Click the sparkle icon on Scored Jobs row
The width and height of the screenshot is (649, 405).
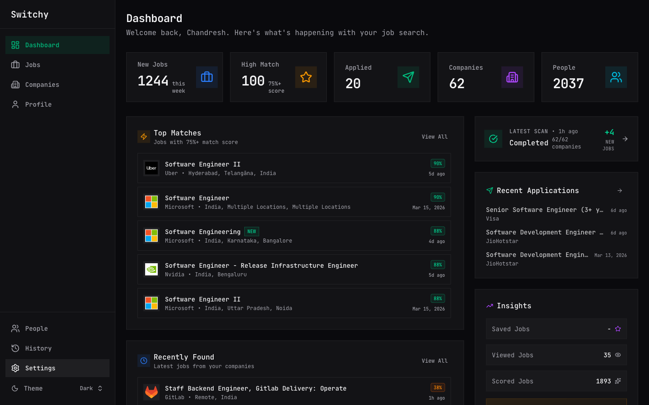618,381
